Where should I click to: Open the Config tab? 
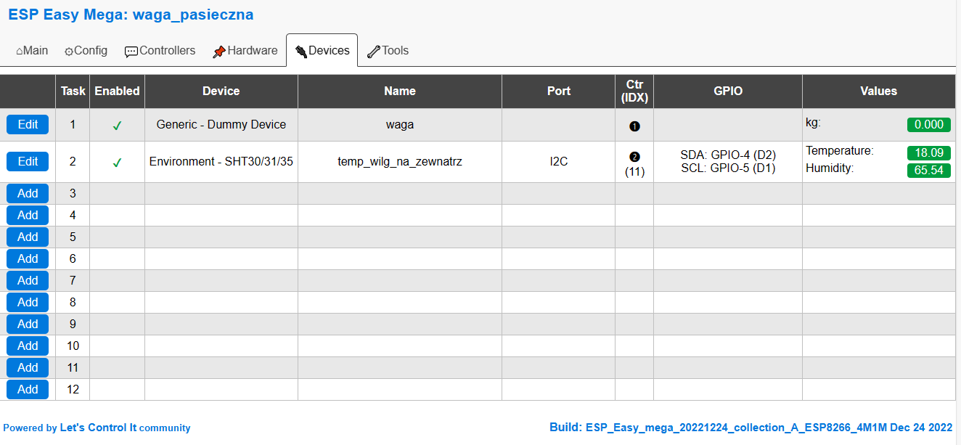[86, 51]
